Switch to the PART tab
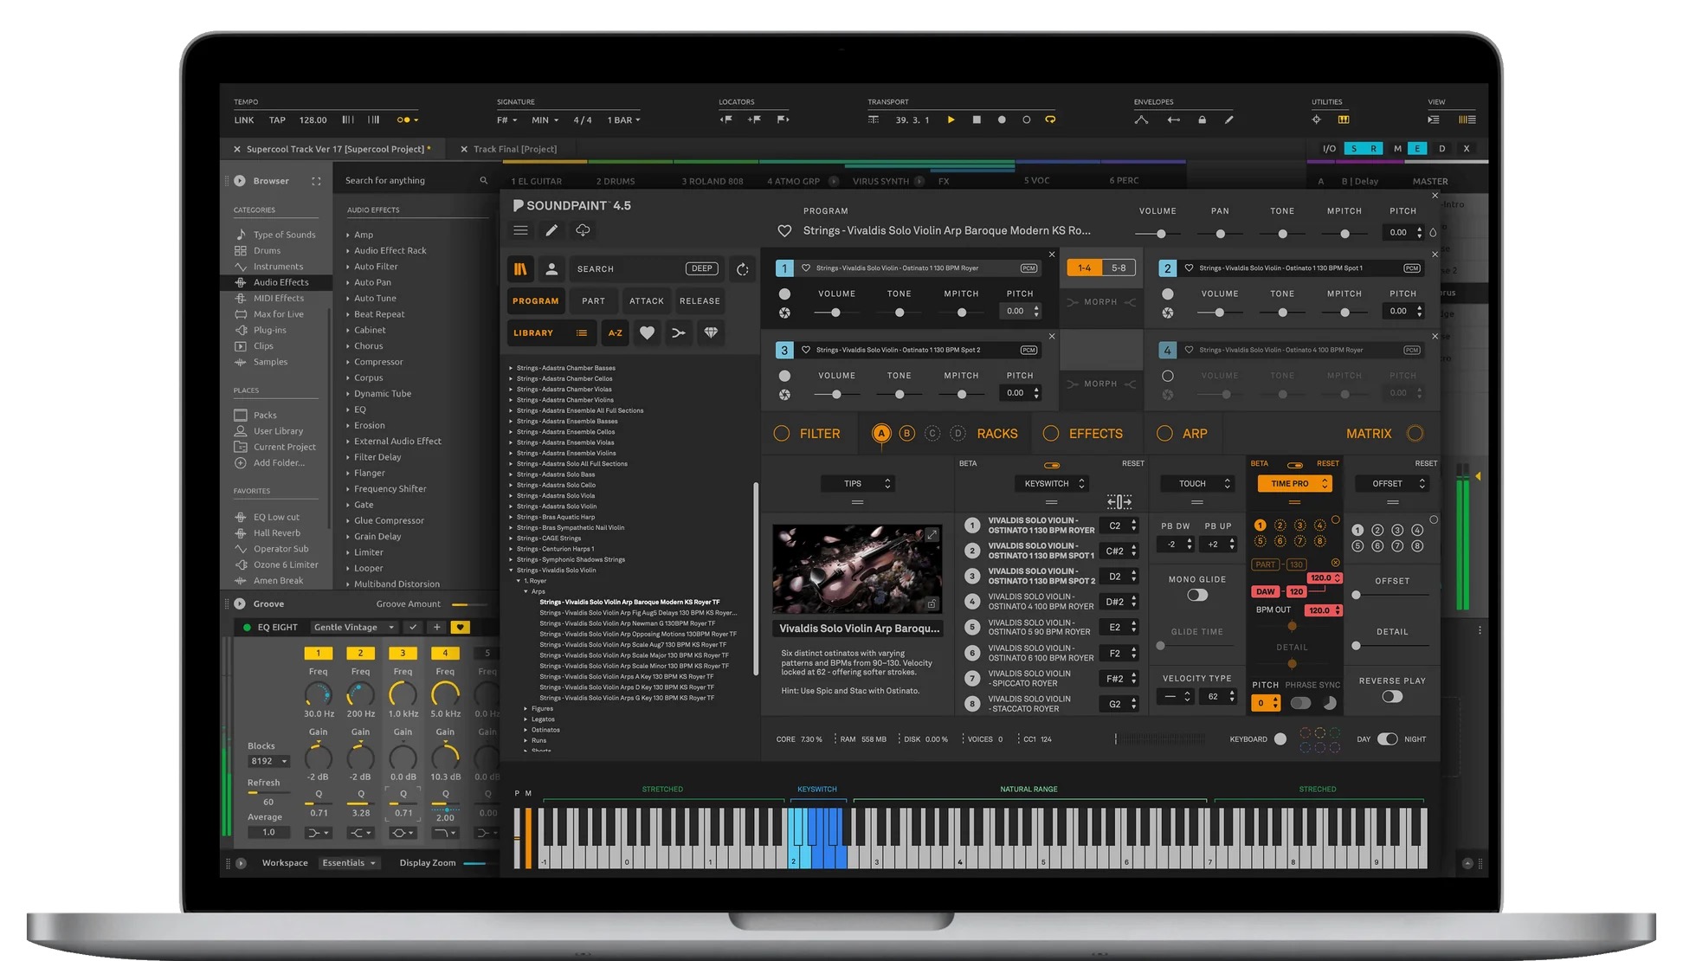 coord(594,301)
